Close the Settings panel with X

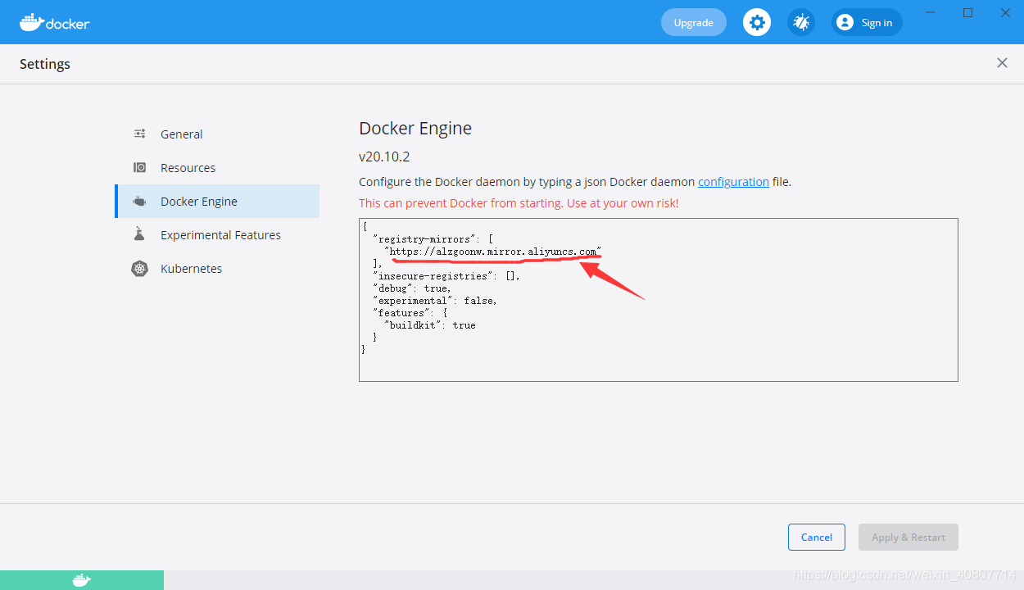[x=1002, y=63]
